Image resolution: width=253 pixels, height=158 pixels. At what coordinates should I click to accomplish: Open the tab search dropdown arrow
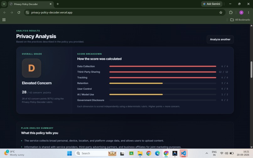click(4, 4)
